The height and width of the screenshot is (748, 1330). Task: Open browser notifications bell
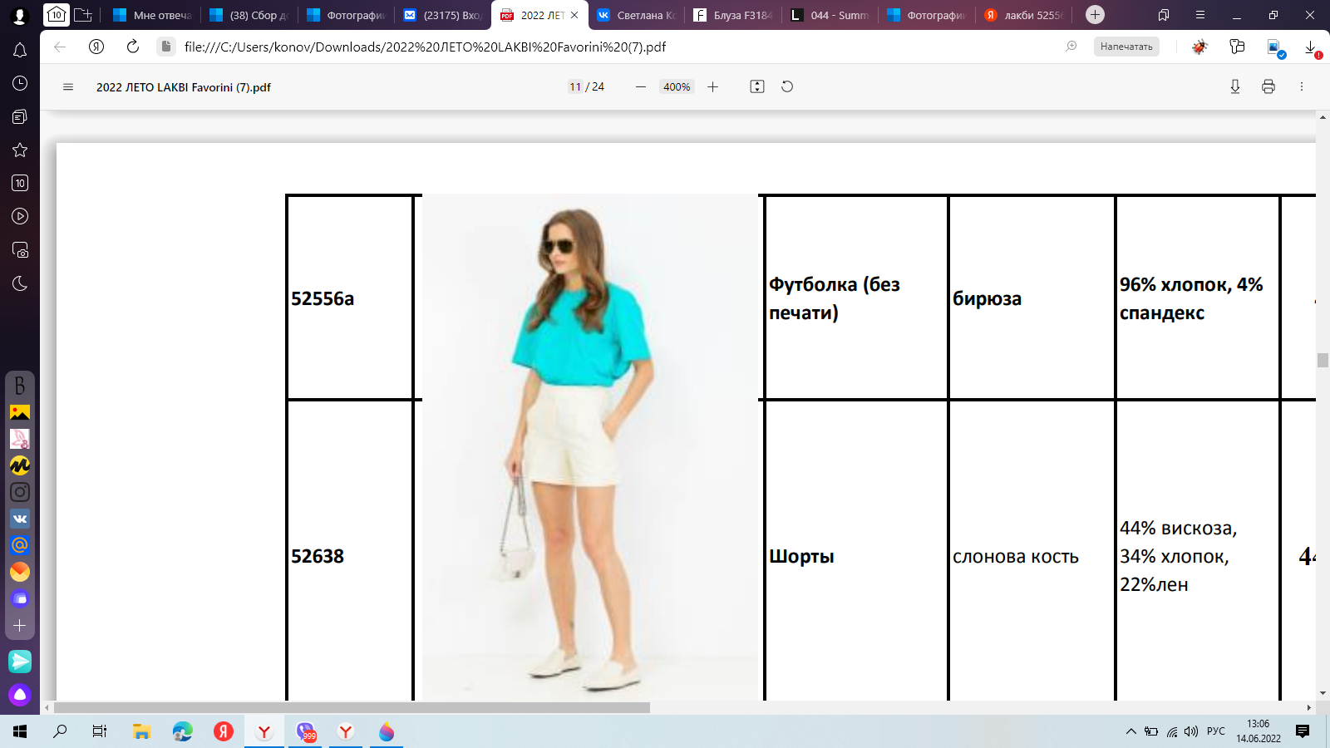pos(20,50)
